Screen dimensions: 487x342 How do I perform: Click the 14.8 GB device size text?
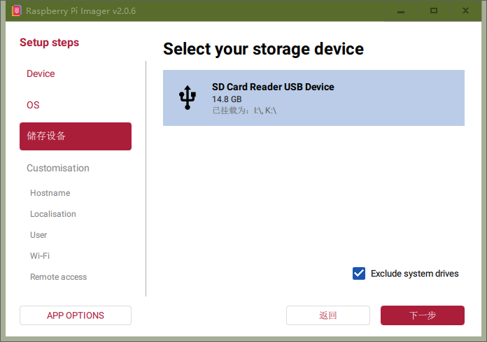[x=227, y=99]
